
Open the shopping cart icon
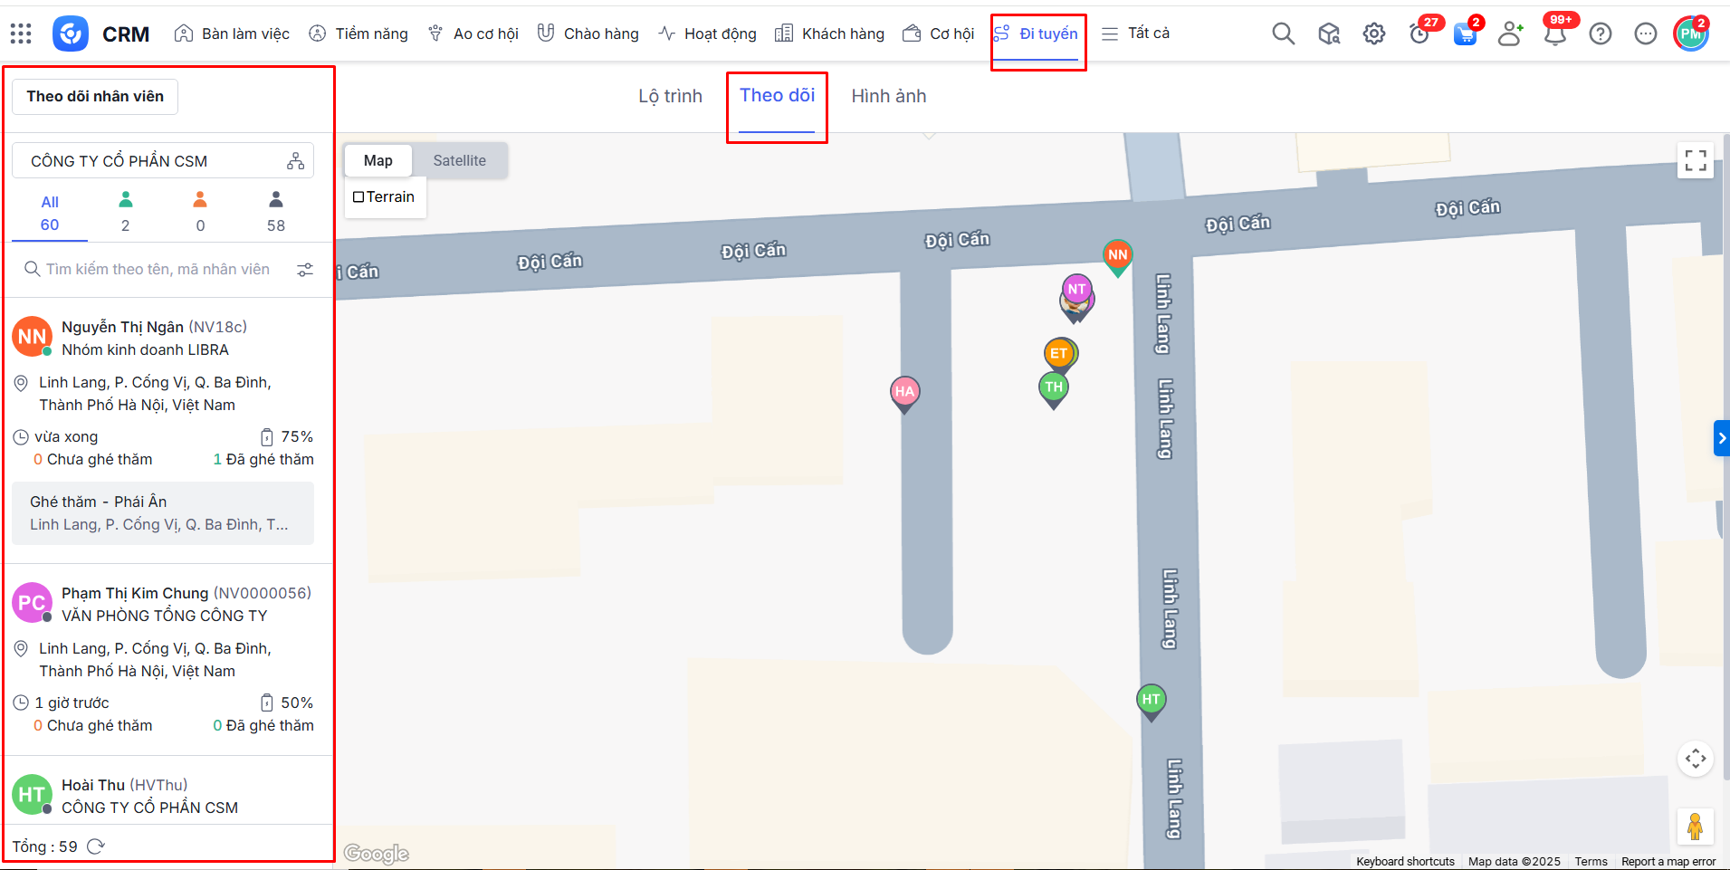pos(1464,35)
